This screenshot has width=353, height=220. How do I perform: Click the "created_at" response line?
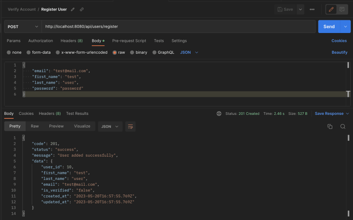[x=89, y=196]
